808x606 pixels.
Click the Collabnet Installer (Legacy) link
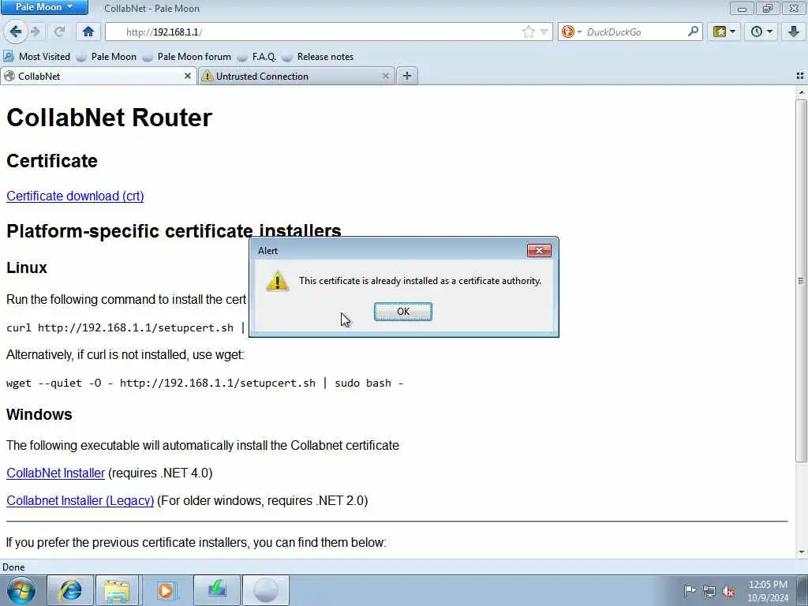(x=80, y=500)
